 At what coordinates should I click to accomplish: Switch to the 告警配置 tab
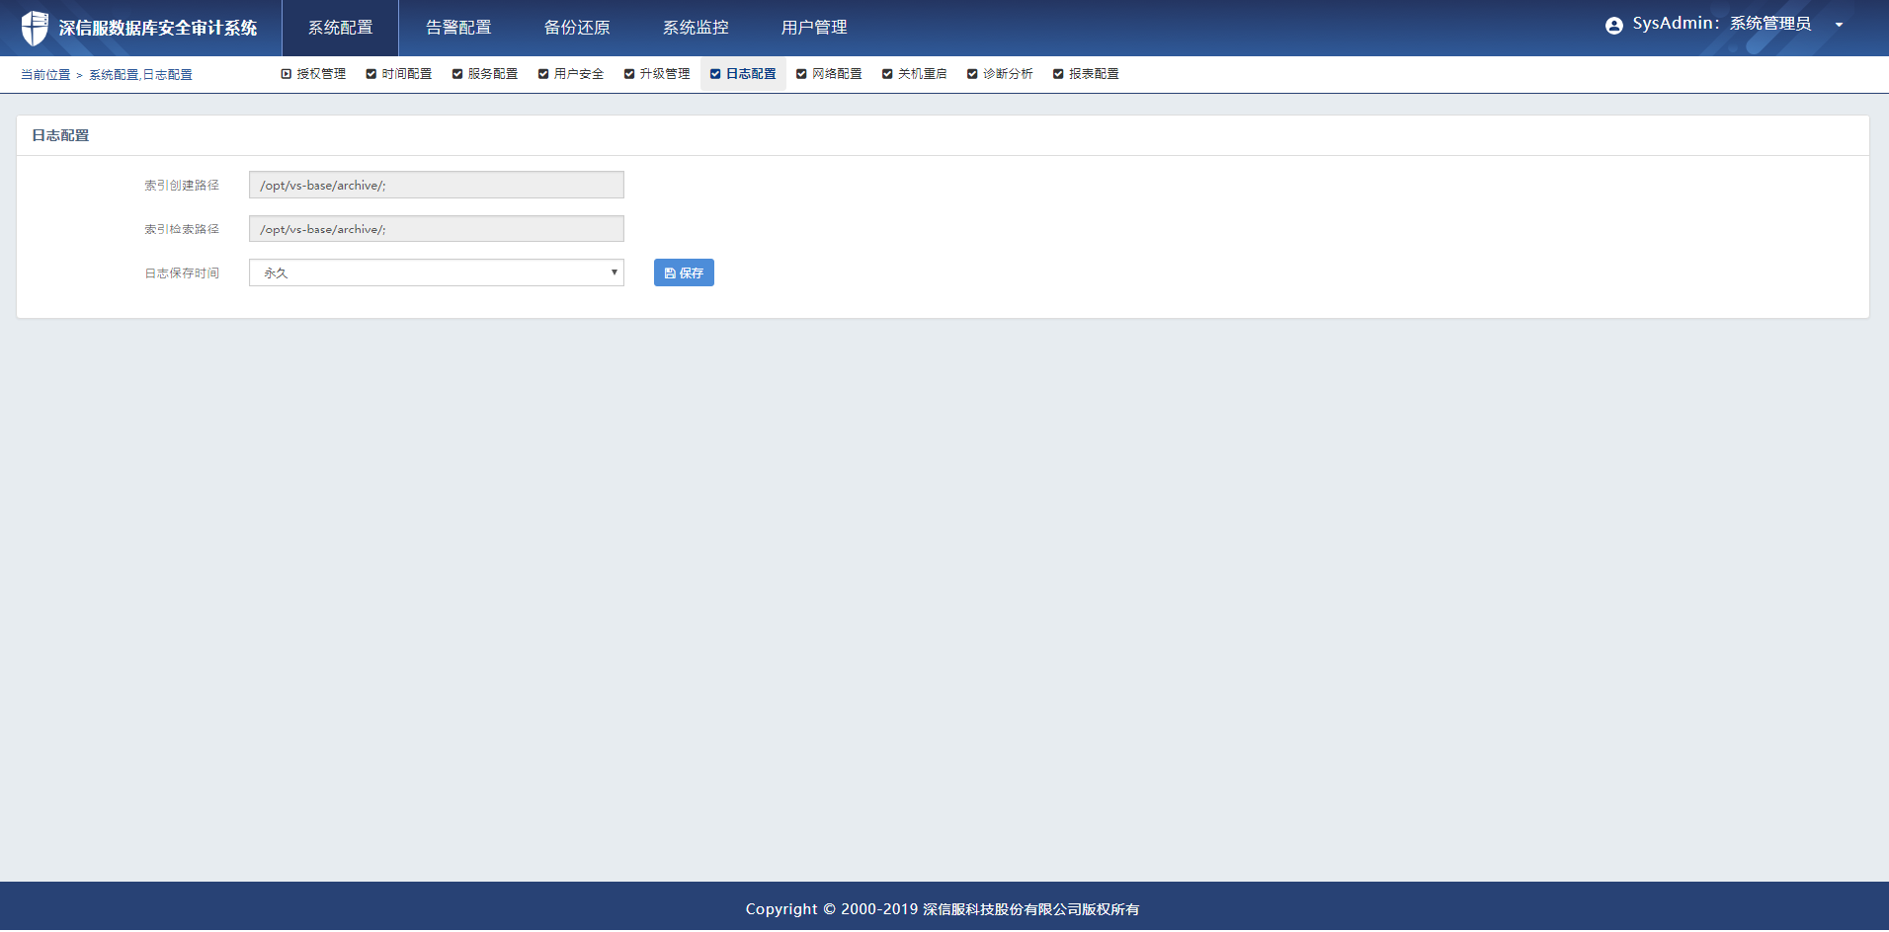click(458, 28)
